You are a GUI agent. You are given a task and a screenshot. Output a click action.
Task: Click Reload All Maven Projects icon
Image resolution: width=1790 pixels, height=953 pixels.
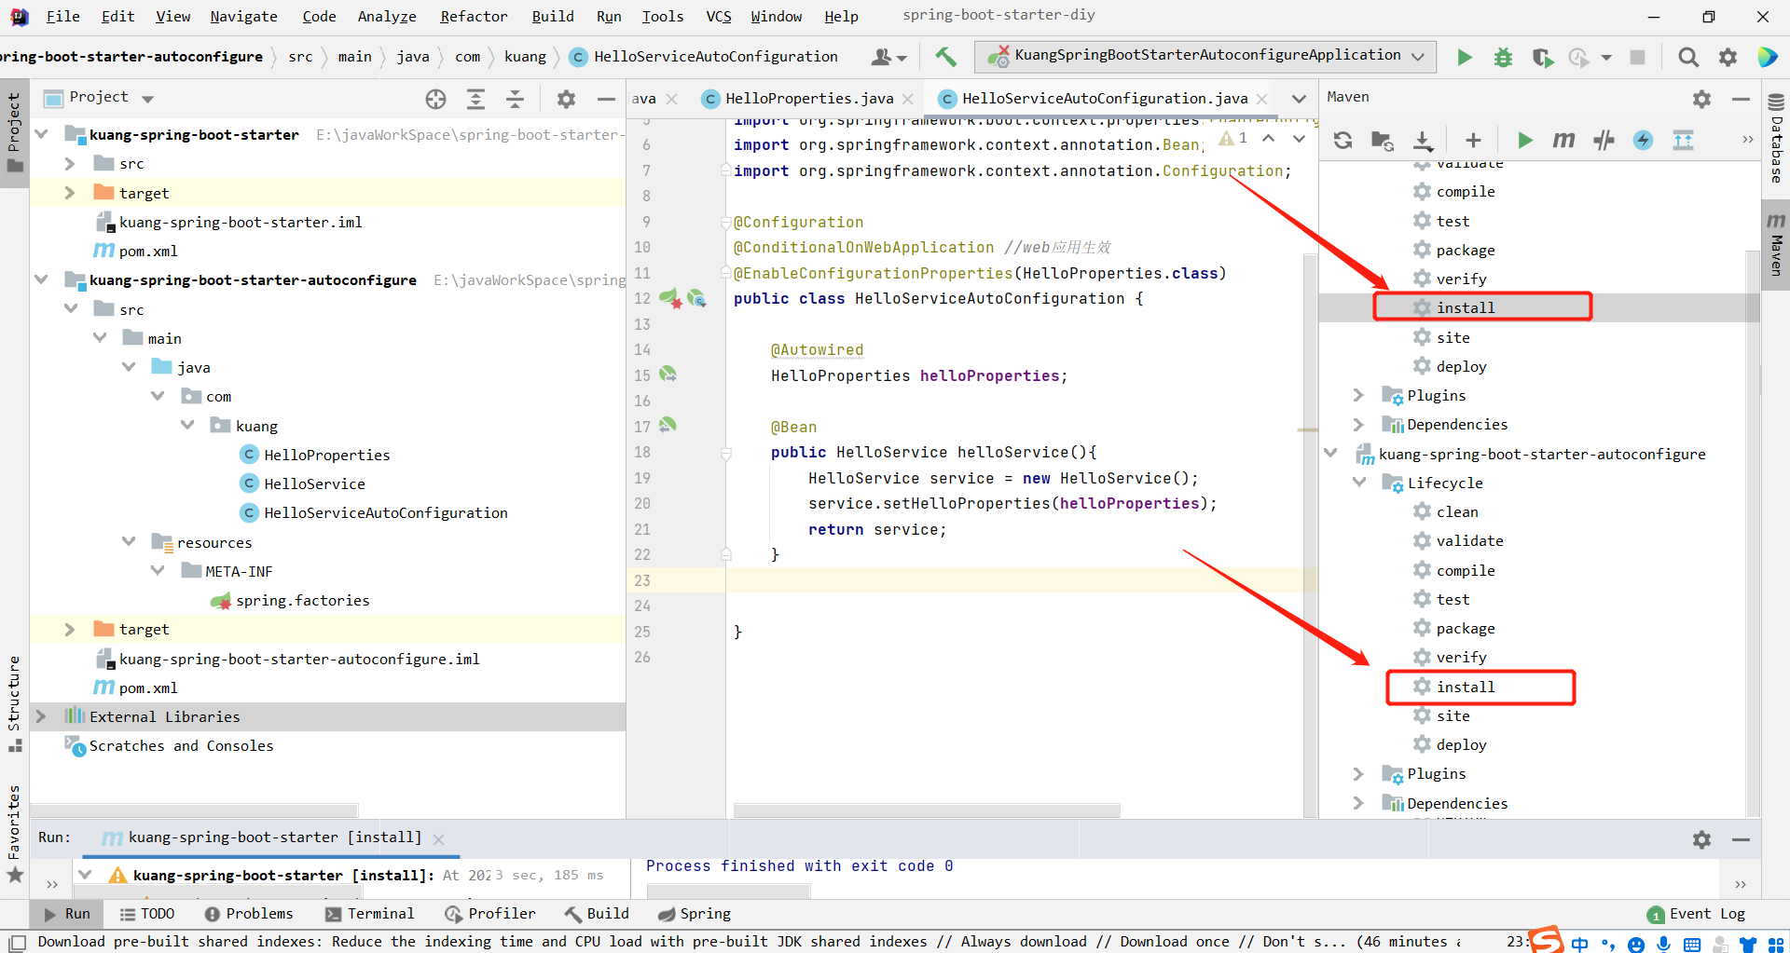click(x=1342, y=141)
